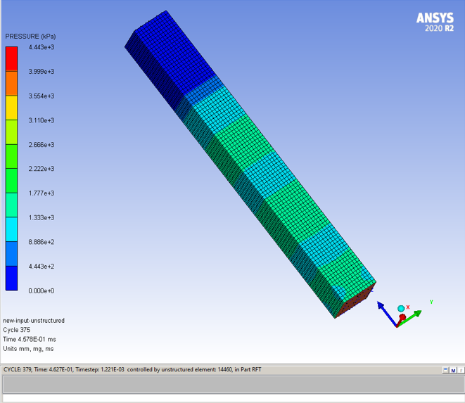This screenshot has width=465, height=403.
Task: Click the 8.886e+2 legend value
Action: pyautogui.click(x=42, y=242)
